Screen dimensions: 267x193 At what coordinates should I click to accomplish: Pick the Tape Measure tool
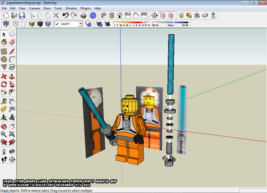coord(4,101)
